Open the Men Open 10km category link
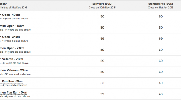Image resolution: width=181 pixels, height=100 pixels. [10, 15]
